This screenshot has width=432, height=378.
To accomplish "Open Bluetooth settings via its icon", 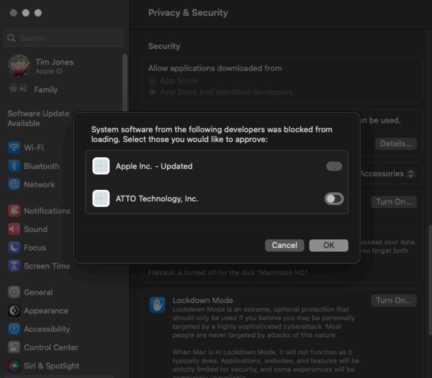I will 14,166.
